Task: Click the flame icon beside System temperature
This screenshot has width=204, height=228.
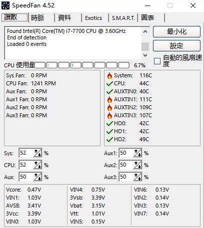Action: click(x=109, y=75)
